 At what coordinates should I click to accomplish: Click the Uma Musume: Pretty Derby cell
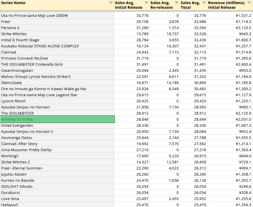[x=57, y=150]
